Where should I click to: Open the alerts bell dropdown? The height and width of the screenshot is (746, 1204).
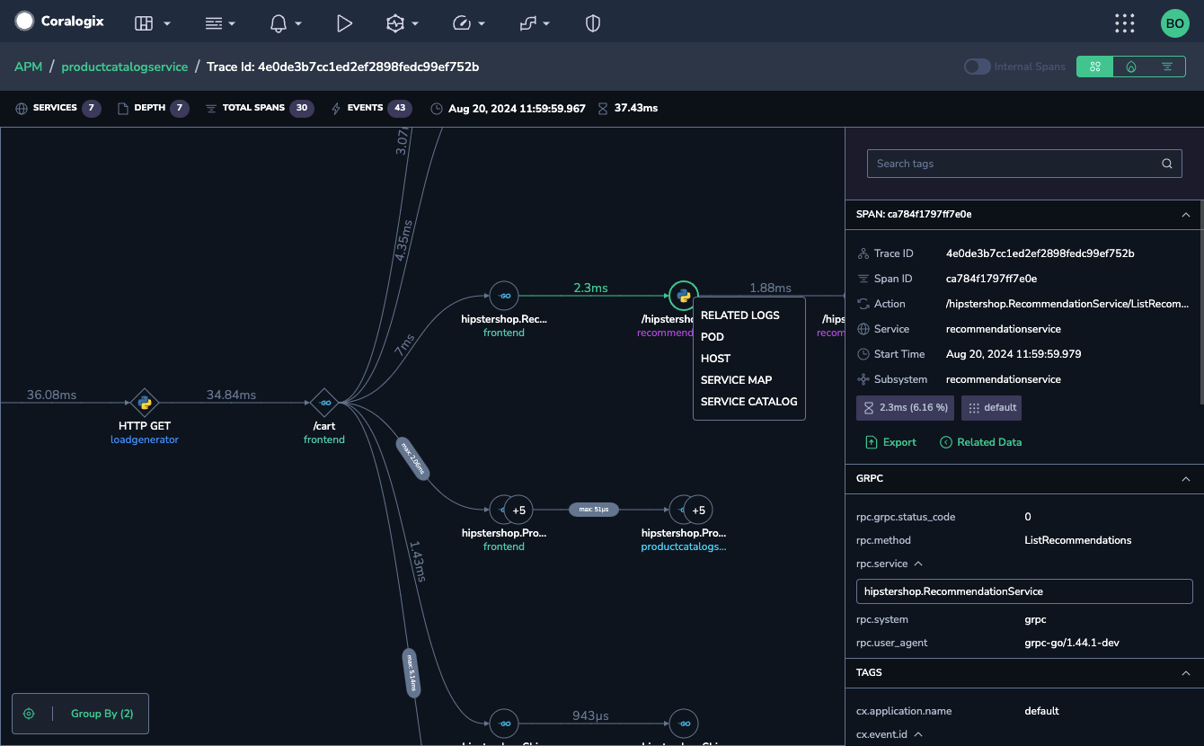(x=279, y=24)
